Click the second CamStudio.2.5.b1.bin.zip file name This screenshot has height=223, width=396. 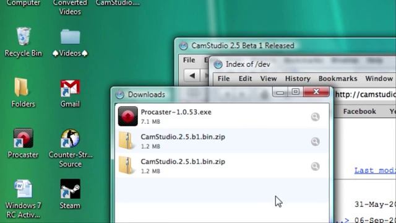[183, 162]
